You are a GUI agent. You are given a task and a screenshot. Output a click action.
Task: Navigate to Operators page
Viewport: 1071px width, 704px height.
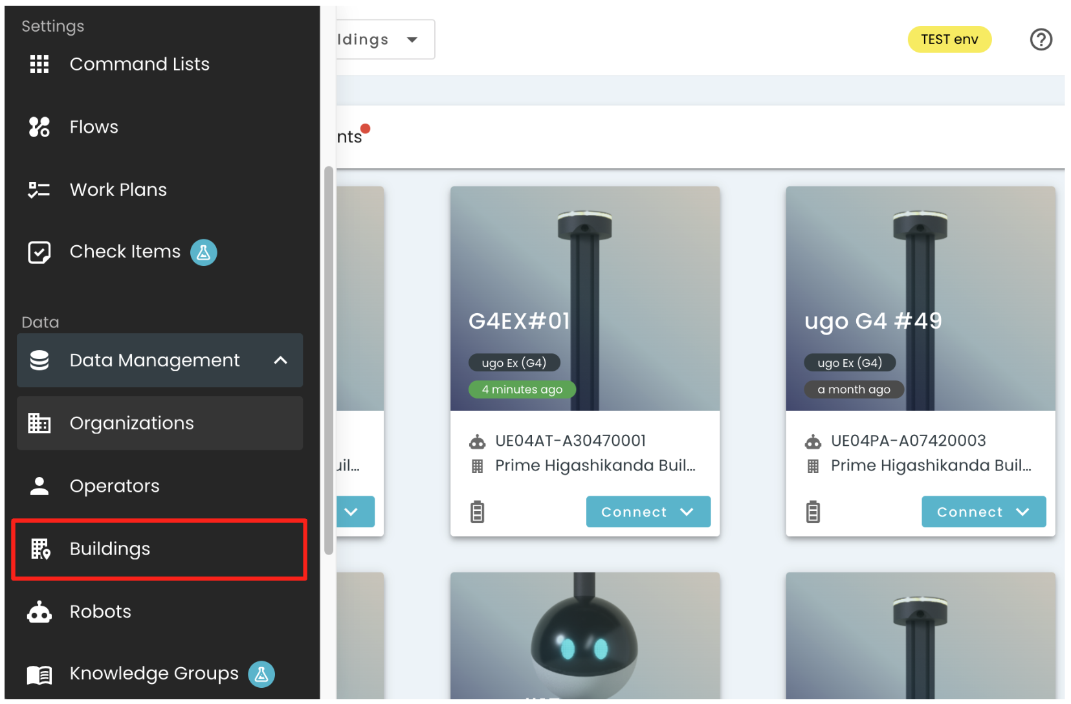pyautogui.click(x=160, y=486)
